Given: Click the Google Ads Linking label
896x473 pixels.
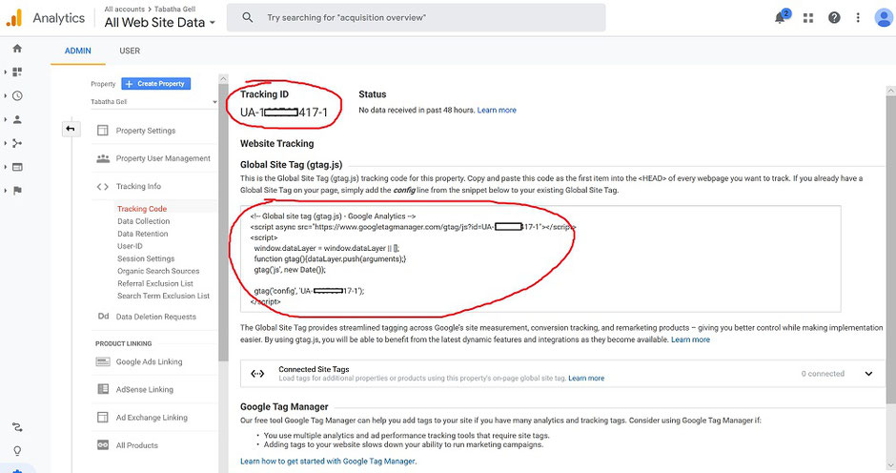Looking at the screenshot, I should tap(149, 362).
